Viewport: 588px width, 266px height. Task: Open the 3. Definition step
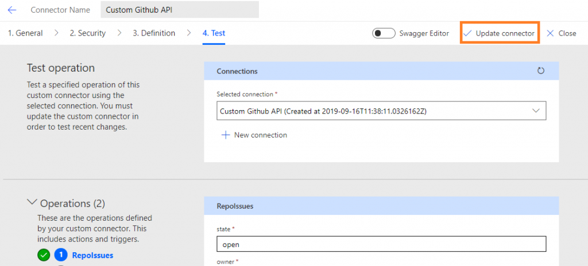click(154, 33)
